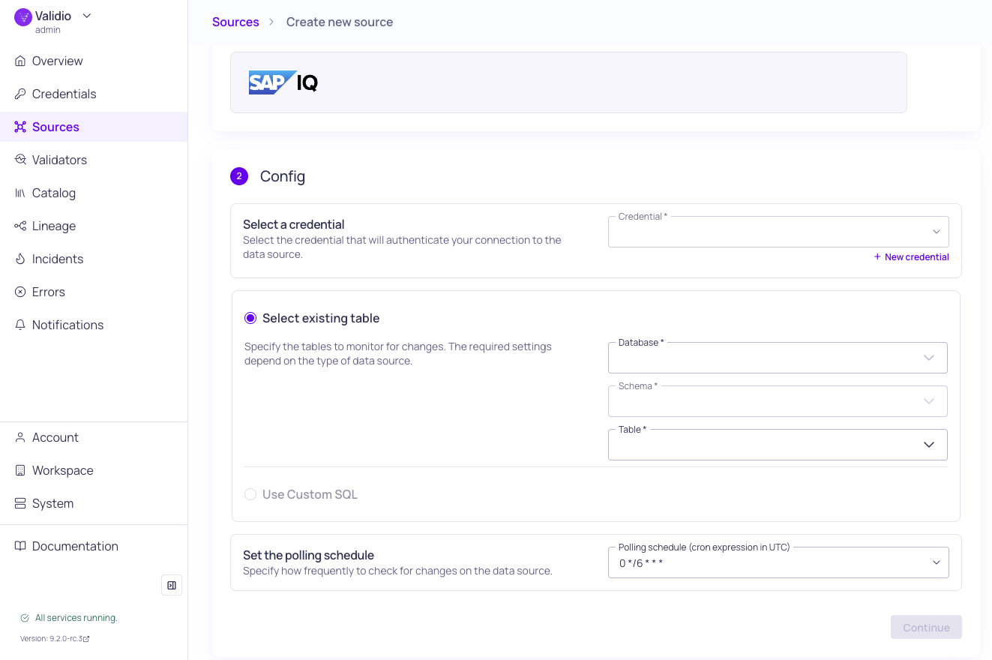
Task: Go back via the Sources breadcrumb
Action: point(235,22)
